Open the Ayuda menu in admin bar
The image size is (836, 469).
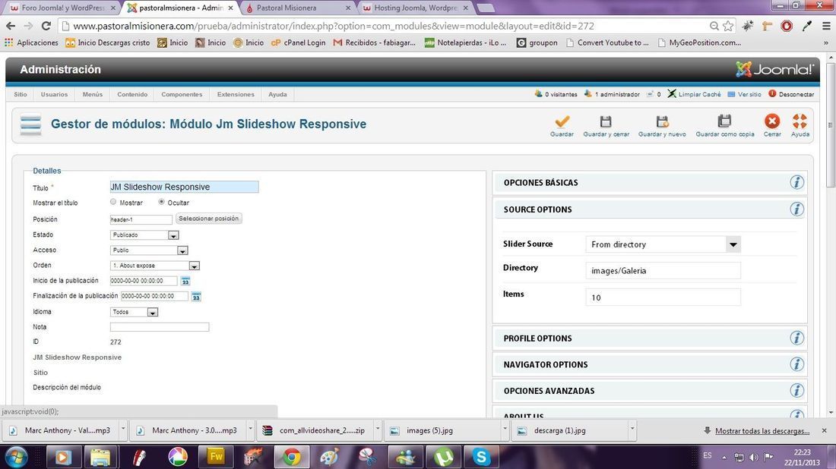[277, 94]
